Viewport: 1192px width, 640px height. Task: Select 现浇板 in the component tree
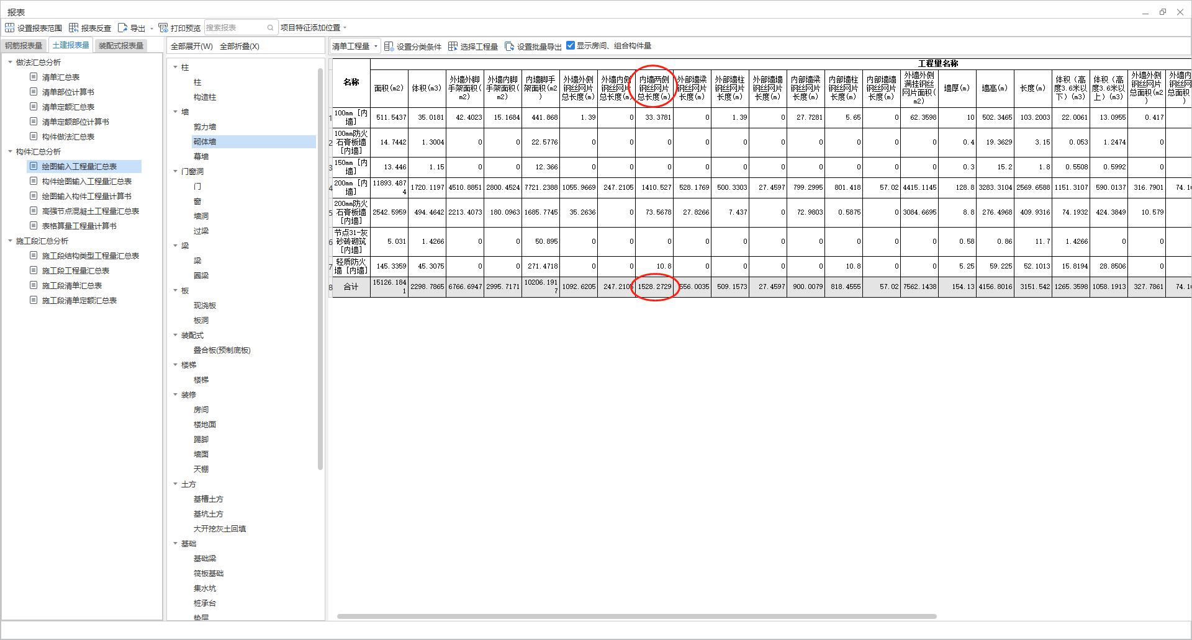pyautogui.click(x=205, y=305)
